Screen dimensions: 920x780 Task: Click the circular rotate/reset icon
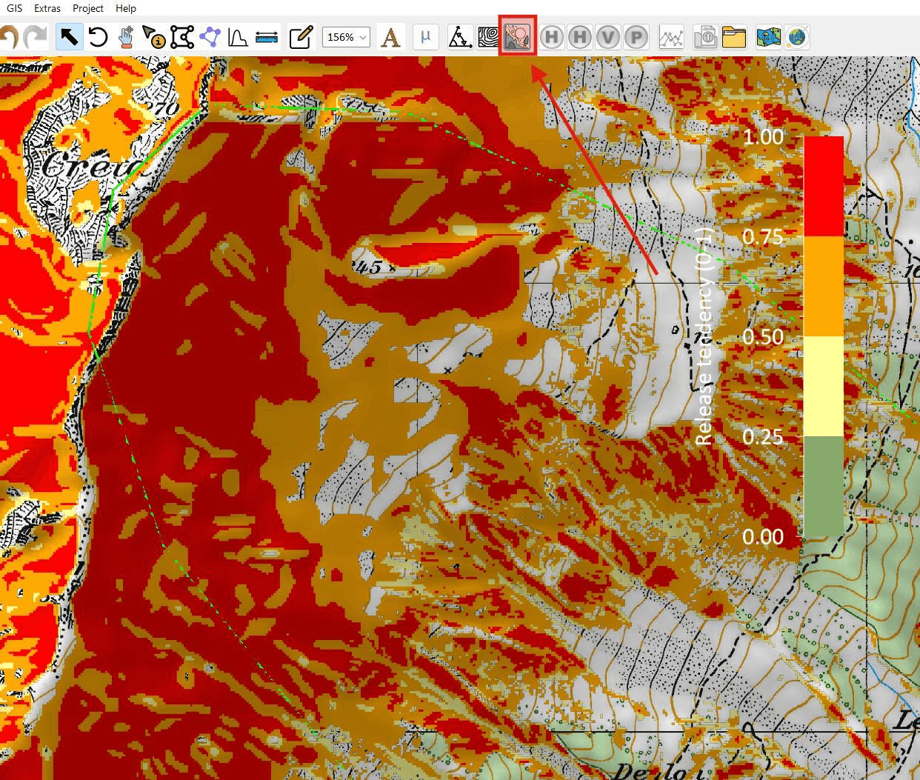(x=98, y=36)
